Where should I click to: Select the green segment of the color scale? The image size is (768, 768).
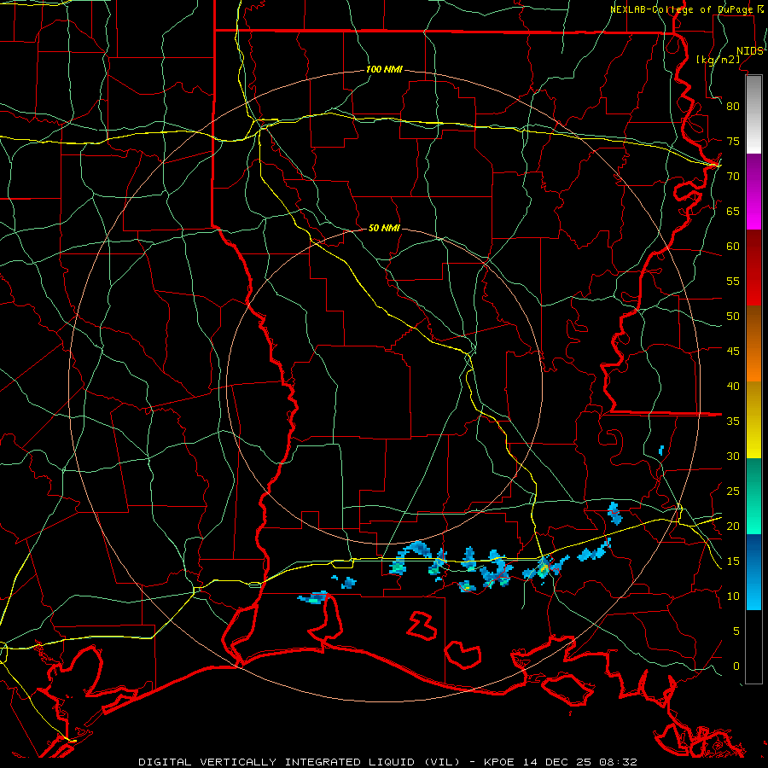pyautogui.click(x=753, y=496)
